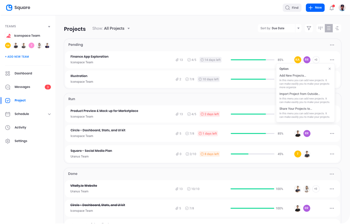Screen dimensions: 350x224
Task: Switch to the timeline view icon
Action: tap(337, 28)
